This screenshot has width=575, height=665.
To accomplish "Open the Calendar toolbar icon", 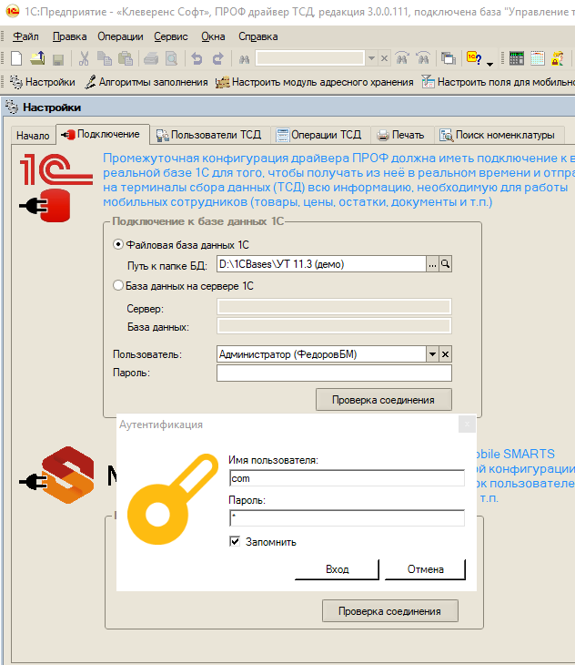I will point(538,58).
